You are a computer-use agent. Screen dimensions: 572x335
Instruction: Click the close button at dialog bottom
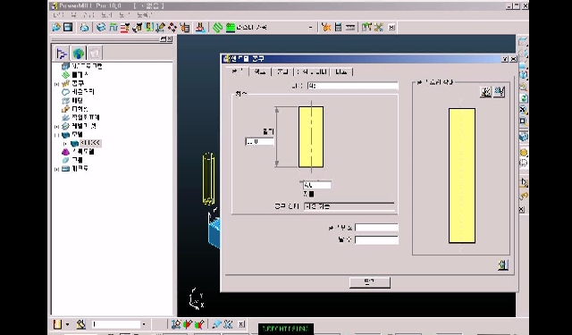pos(369,282)
